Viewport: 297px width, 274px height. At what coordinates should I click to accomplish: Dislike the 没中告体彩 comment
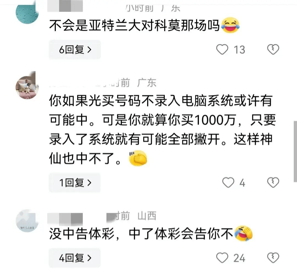point(273,258)
